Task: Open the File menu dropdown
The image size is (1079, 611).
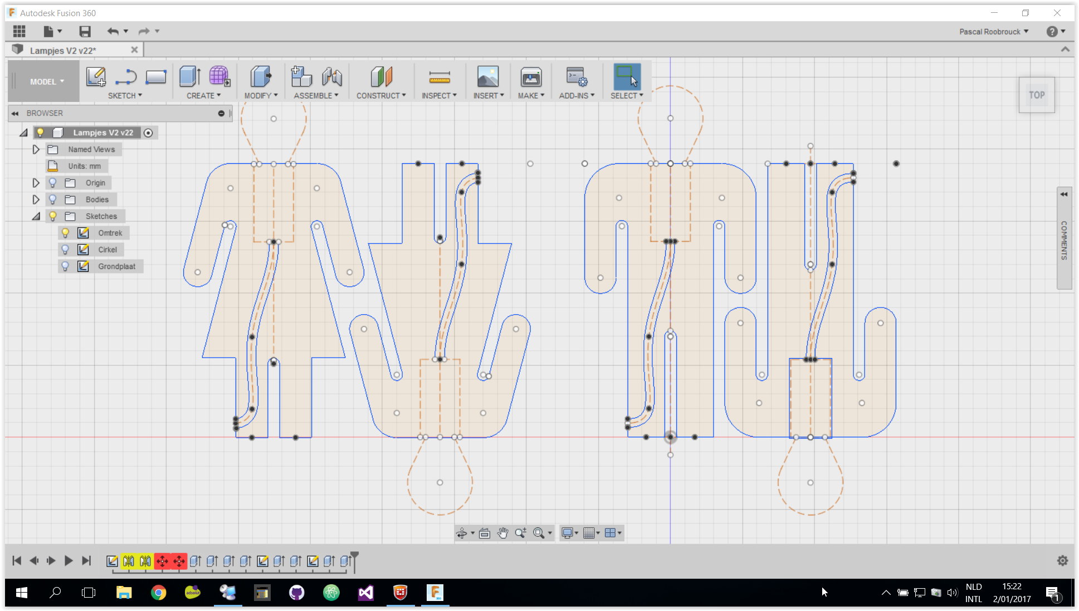Action: [52, 31]
